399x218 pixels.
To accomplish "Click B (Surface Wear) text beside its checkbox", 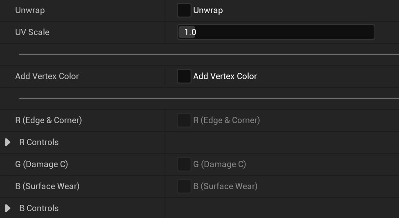I will [225, 186].
